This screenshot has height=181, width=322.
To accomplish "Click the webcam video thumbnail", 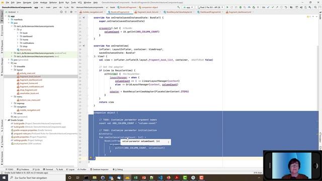I will 292,165.
